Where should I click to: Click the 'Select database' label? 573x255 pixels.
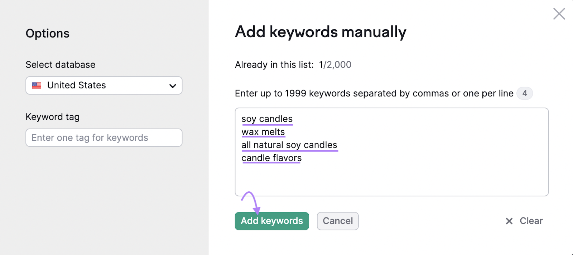(61, 65)
